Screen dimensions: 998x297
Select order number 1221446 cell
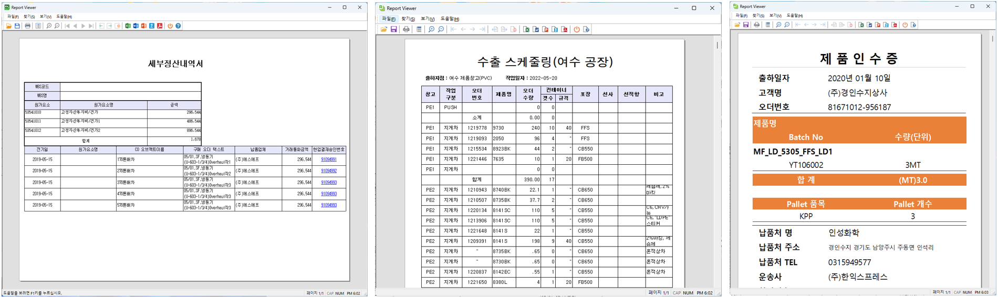pos(477,159)
